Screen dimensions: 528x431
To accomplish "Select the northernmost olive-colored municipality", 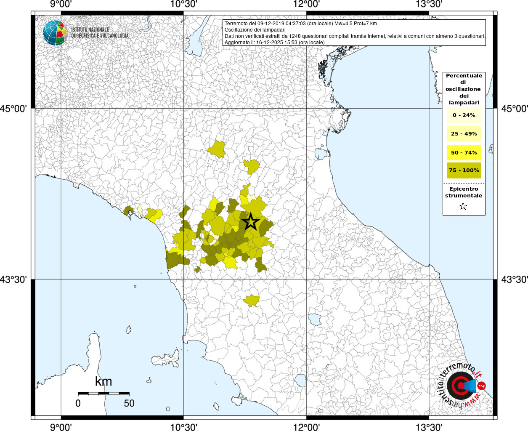I will pos(217,149).
